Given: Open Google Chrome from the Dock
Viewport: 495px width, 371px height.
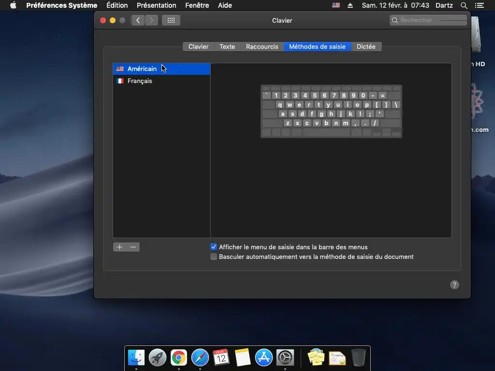Looking at the screenshot, I should [179, 357].
